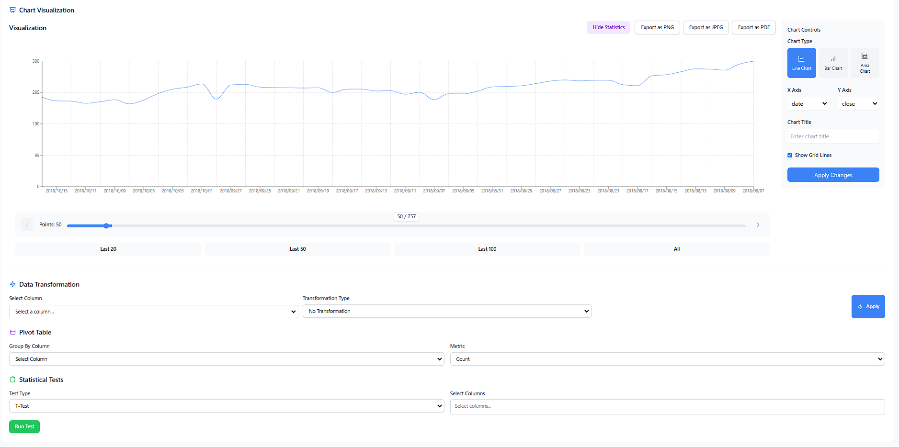The width and height of the screenshot is (899, 447).
Task: Click the 2018/08/07 x-axis label
Action: [x=753, y=191]
